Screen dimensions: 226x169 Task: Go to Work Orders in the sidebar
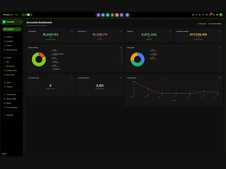(x=10, y=75)
